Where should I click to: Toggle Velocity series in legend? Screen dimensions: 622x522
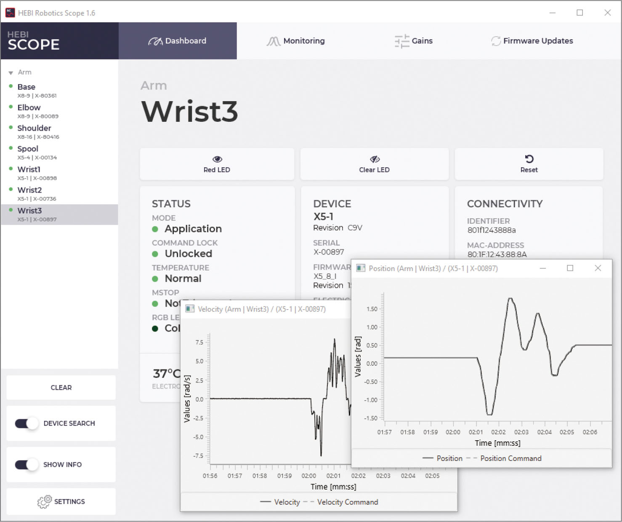click(x=280, y=502)
